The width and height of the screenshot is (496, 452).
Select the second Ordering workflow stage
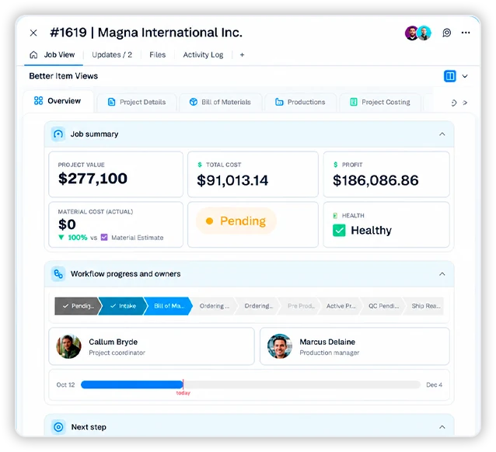258,306
